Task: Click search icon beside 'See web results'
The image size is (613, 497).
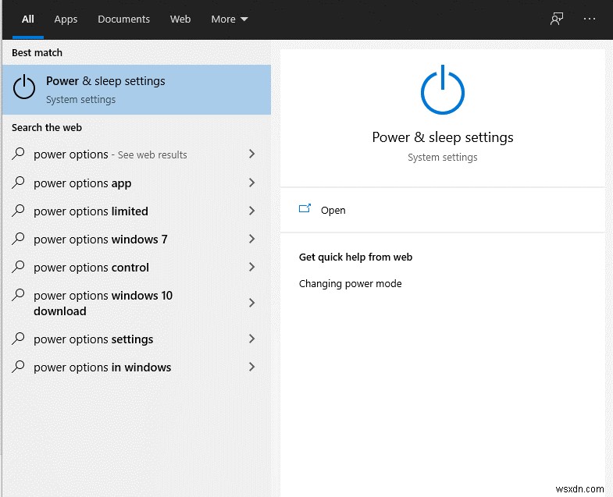Action: pos(18,154)
